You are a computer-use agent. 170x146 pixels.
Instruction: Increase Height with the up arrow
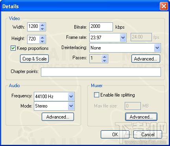coord(42,38)
